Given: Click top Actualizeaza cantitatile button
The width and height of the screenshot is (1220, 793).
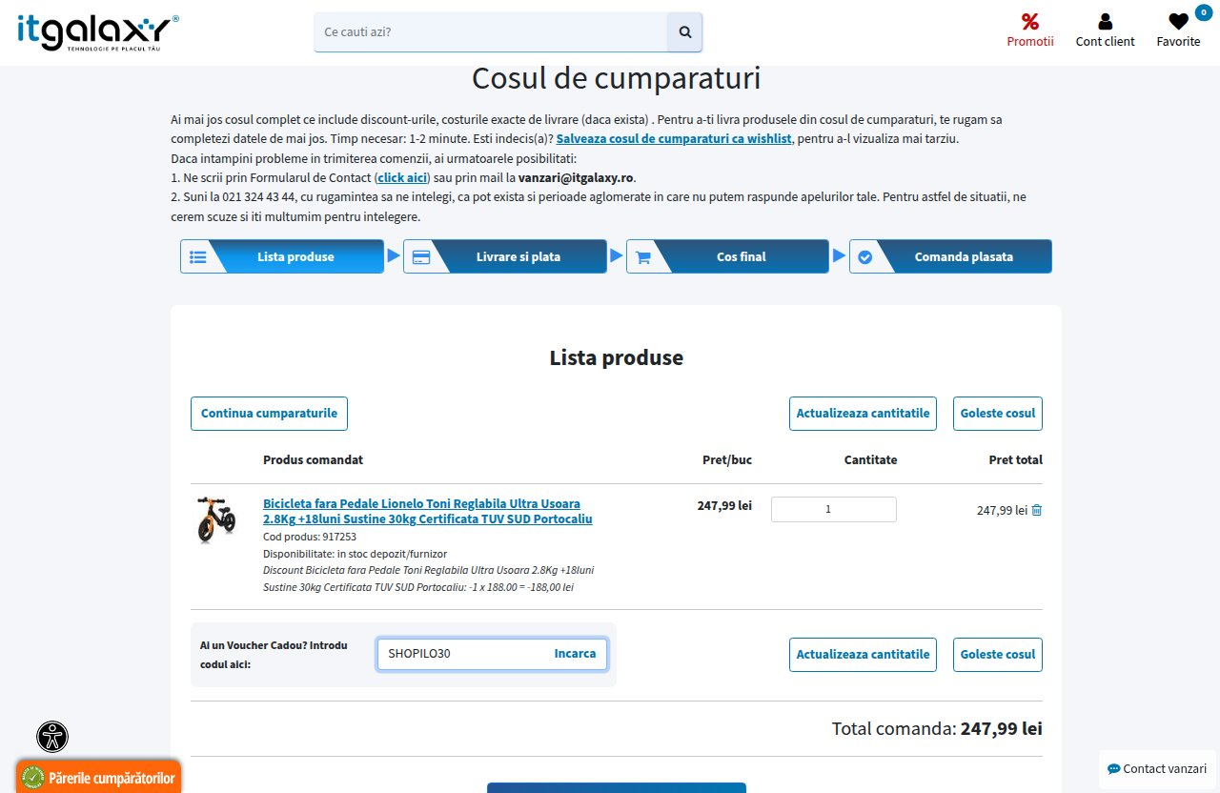Looking at the screenshot, I should pos(863,414).
